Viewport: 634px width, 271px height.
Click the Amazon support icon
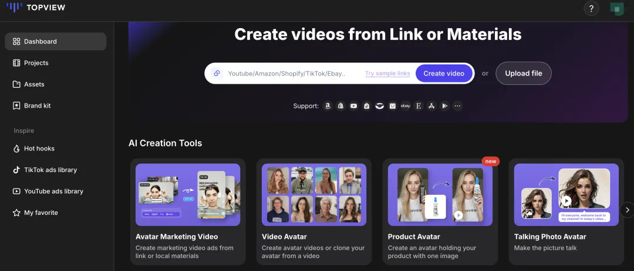pos(328,106)
